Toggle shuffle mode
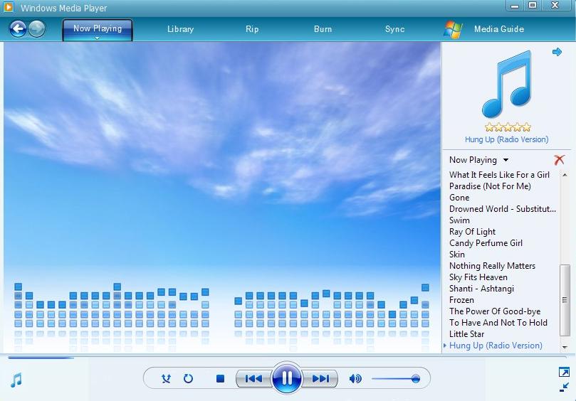This screenshot has width=576, height=401. click(166, 378)
